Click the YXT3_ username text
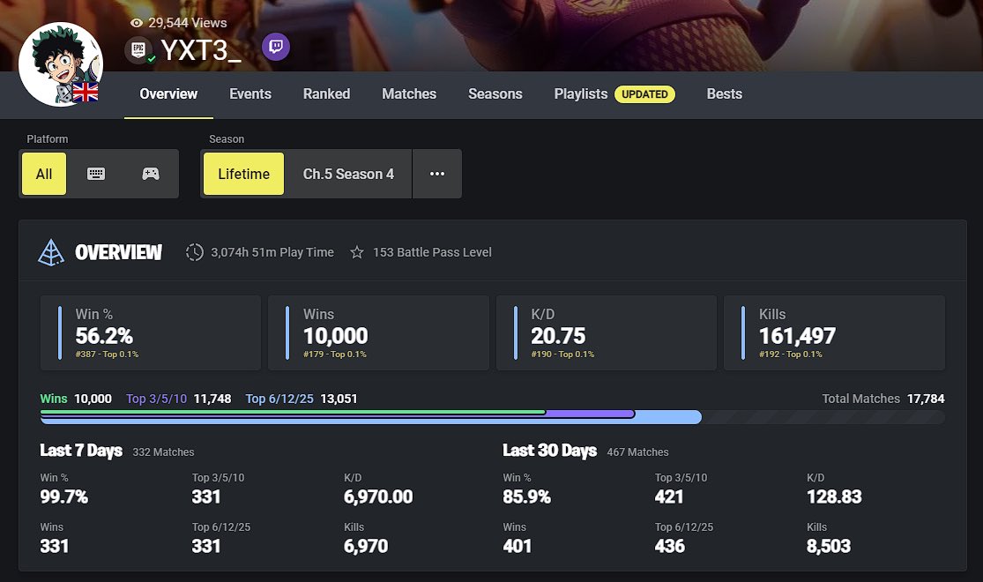The image size is (983, 582). pyautogui.click(x=201, y=50)
